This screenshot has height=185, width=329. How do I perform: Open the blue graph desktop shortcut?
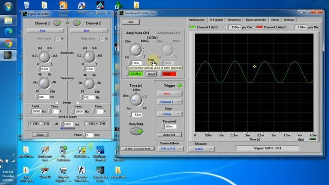coord(100,154)
